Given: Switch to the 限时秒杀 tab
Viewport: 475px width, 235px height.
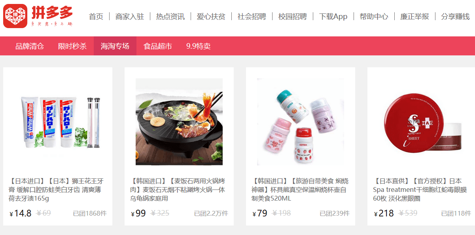Looking at the screenshot, I should coord(72,46).
